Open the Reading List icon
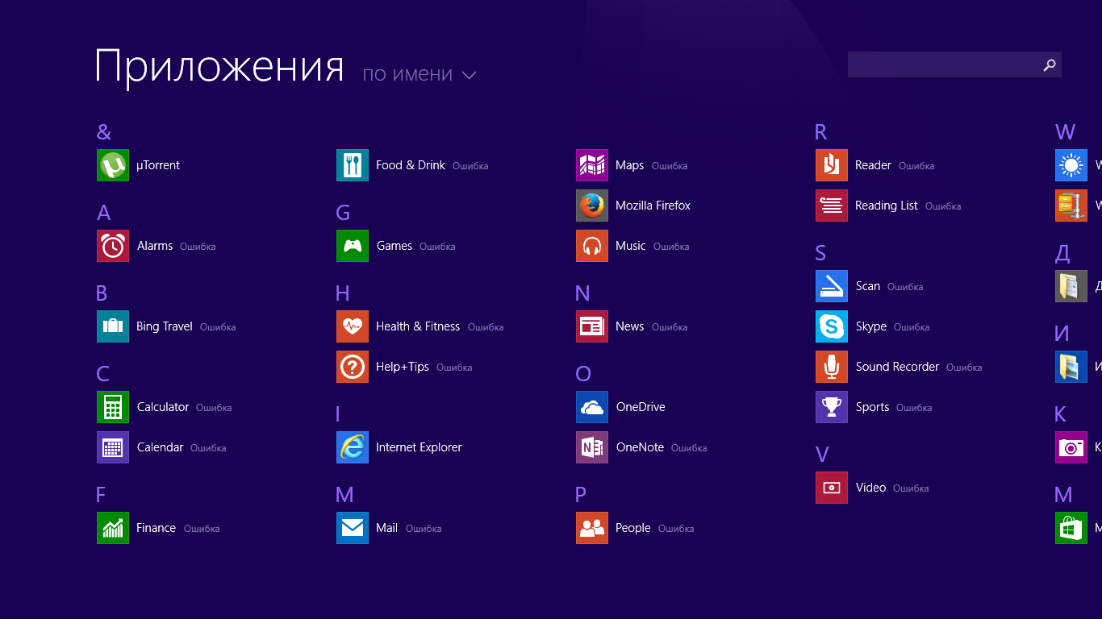This screenshot has height=619, width=1102. 832,206
